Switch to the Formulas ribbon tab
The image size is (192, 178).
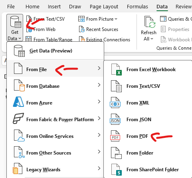[137, 6]
